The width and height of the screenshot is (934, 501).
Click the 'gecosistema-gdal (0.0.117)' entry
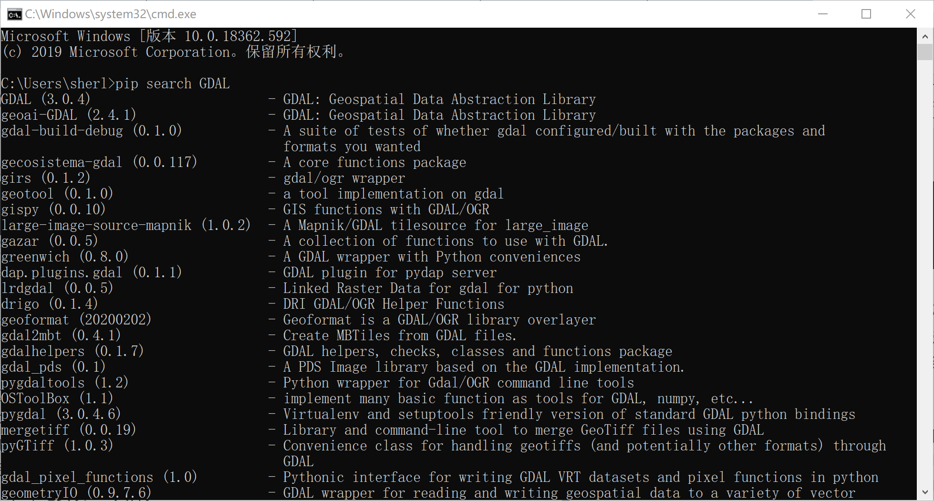point(99,162)
